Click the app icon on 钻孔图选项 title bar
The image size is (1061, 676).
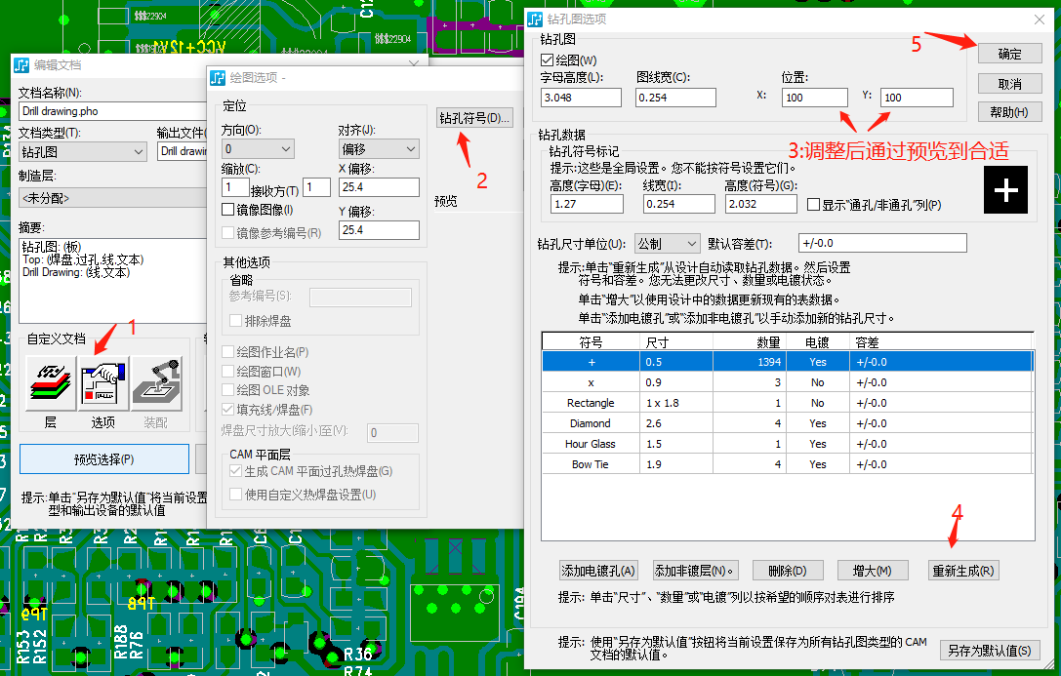coord(534,19)
